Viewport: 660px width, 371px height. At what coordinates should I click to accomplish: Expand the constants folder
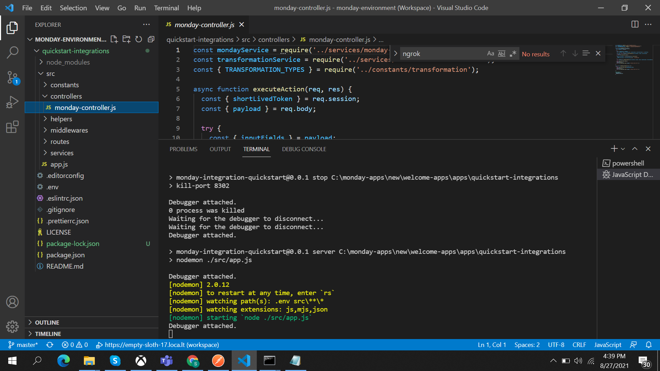pos(65,85)
